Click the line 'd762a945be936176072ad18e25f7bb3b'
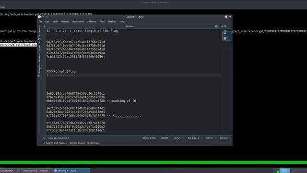Viewport: 307px width, 173px height. point(76,97)
